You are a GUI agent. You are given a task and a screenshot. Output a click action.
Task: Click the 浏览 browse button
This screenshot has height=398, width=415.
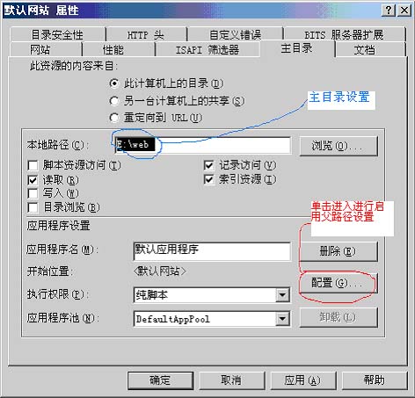[x=339, y=146]
